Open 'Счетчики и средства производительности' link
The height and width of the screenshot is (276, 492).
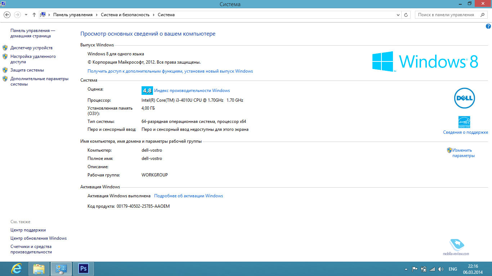pos(31,249)
